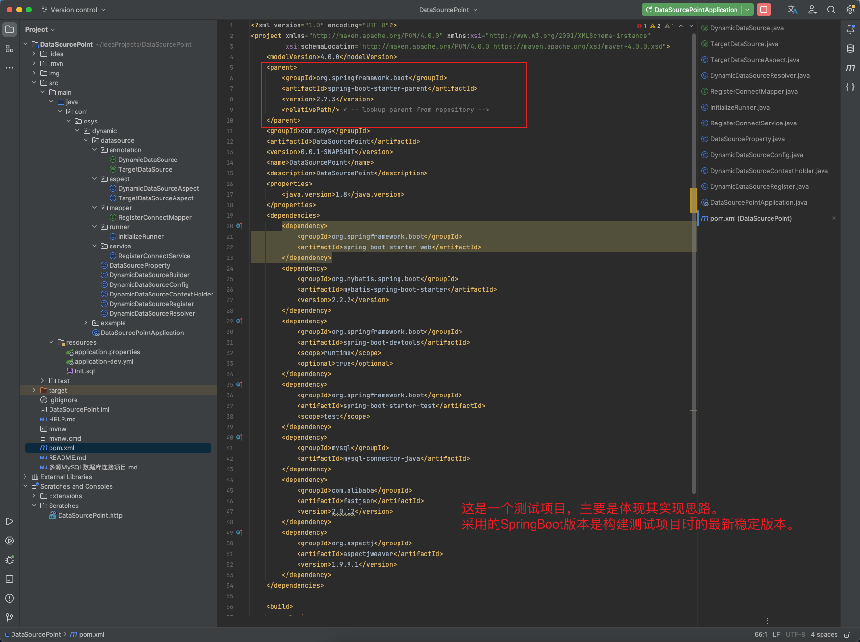Expand External Libraries node
This screenshot has width=860, height=642.
(25, 477)
